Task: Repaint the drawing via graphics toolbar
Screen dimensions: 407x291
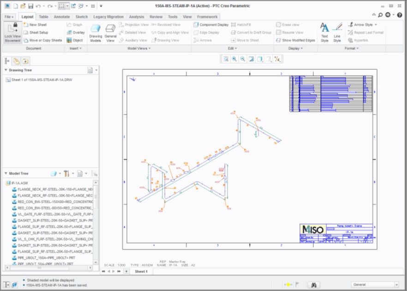Action: pos(251,59)
